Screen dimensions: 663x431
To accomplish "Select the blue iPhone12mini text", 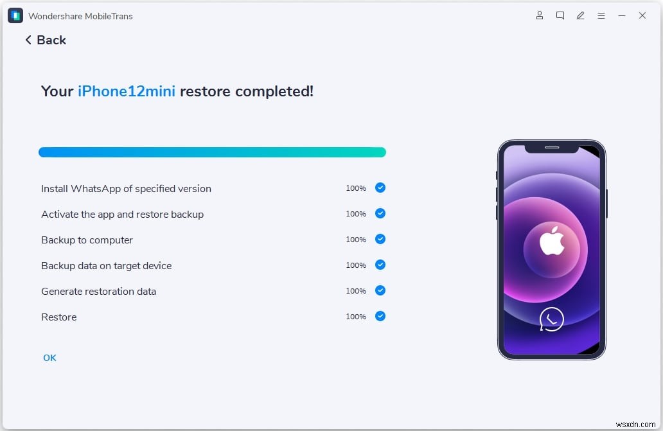I will (x=126, y=91).
